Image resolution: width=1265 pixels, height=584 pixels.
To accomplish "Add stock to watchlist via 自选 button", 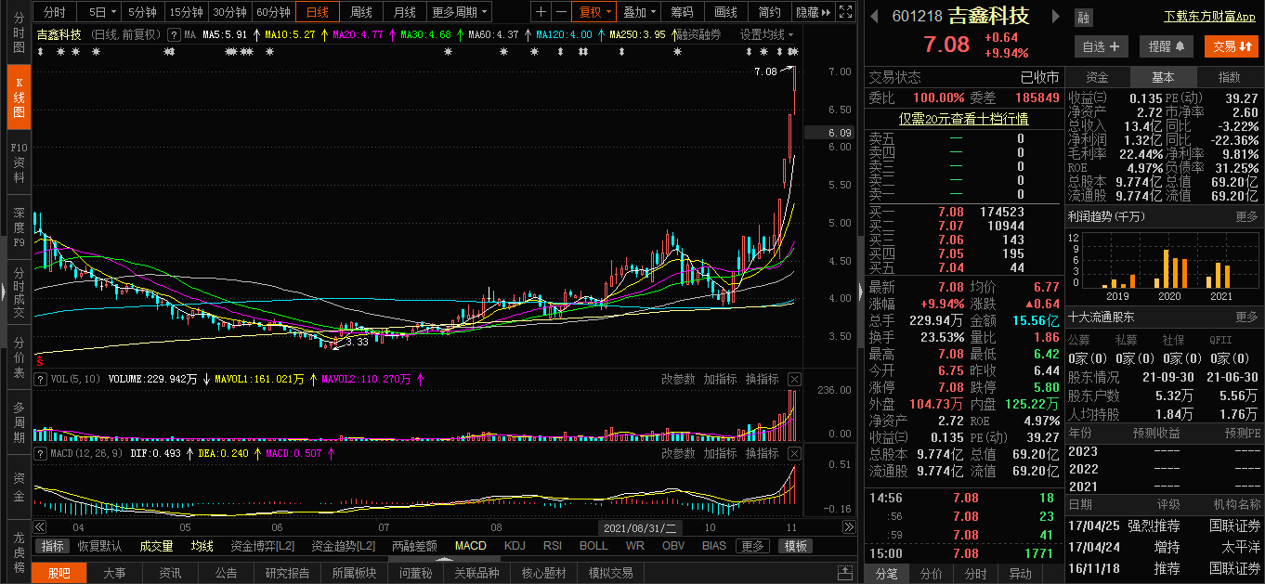I will (1102, 46).
